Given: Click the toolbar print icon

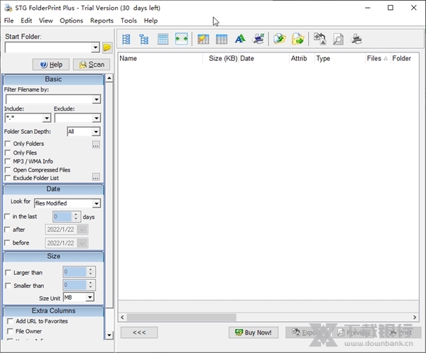Looking at the screenshot, I should 356,39.
